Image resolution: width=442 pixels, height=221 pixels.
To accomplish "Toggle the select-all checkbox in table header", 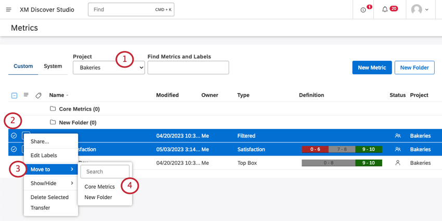I will tap(14, 96).
